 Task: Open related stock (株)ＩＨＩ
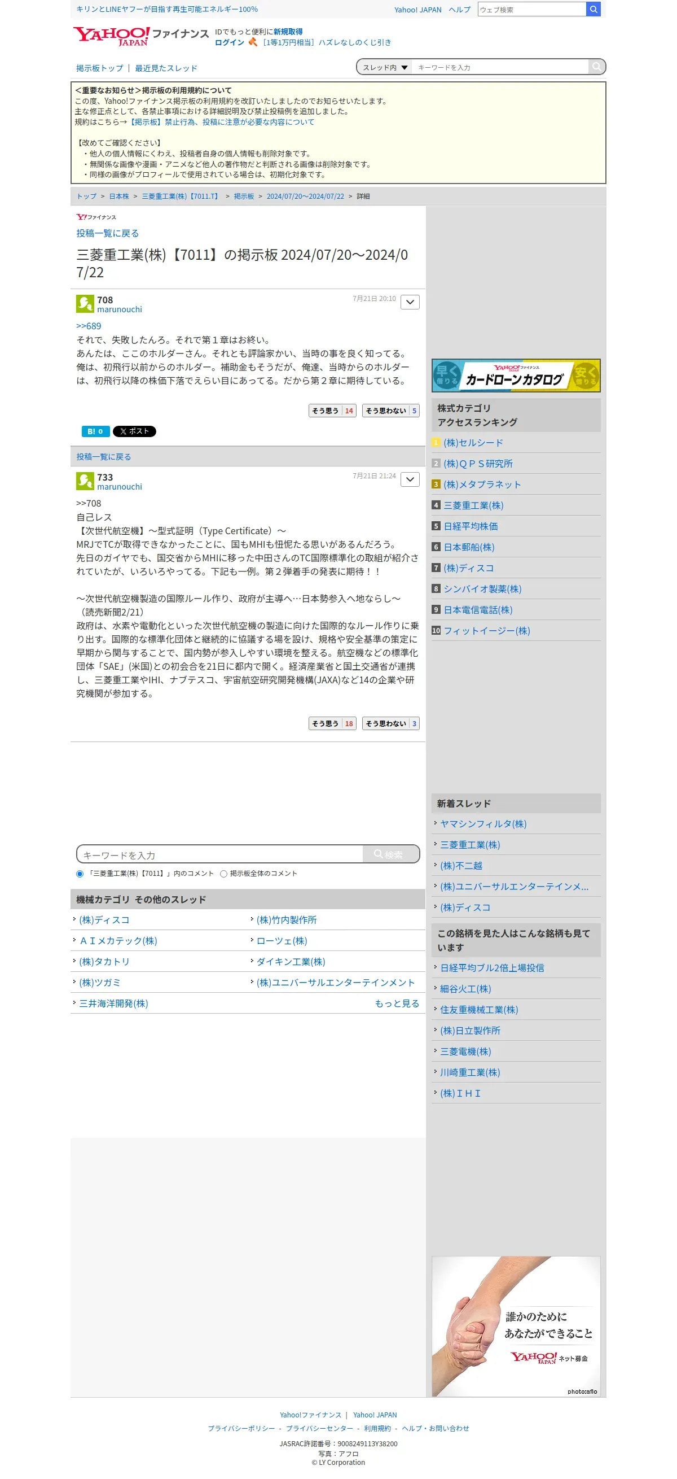pos(460,1094)
